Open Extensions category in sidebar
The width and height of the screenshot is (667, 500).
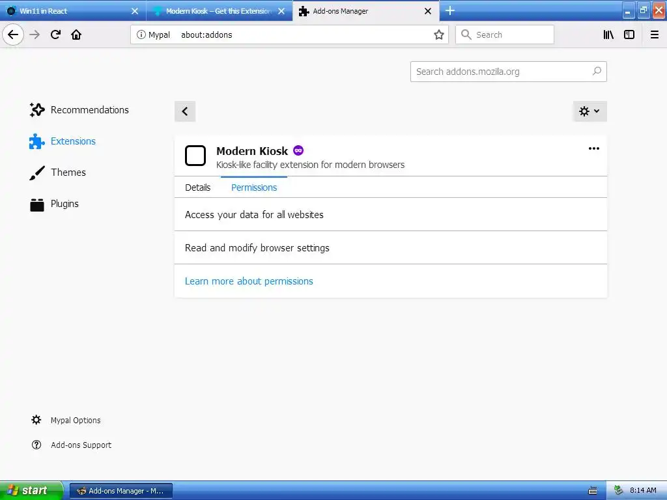click(x=63, y=141)
